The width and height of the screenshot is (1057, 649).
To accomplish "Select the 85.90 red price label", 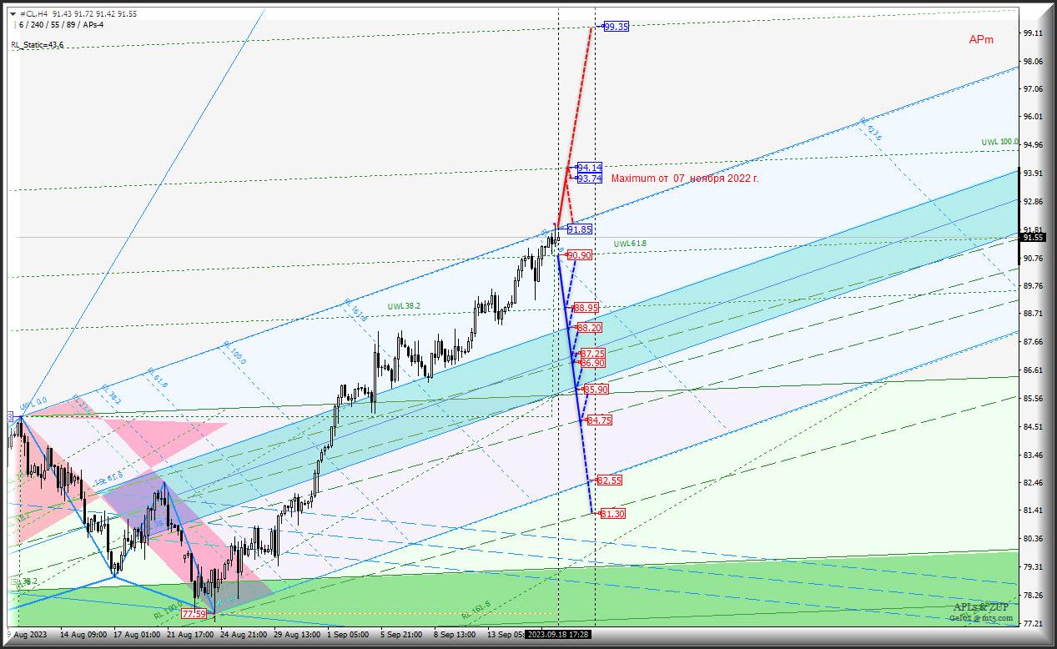I will pyautogui.click(x=596, y=390).
